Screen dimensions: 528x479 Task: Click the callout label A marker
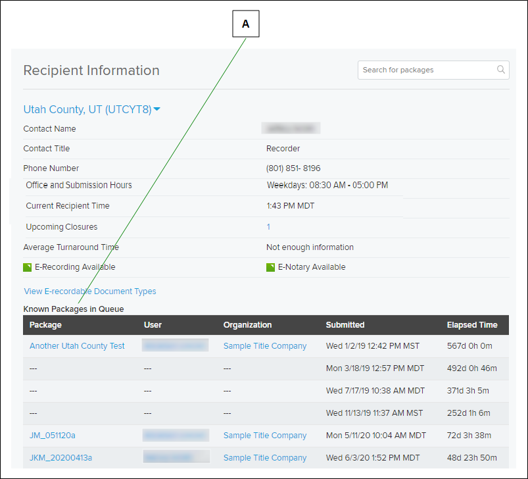245,23
